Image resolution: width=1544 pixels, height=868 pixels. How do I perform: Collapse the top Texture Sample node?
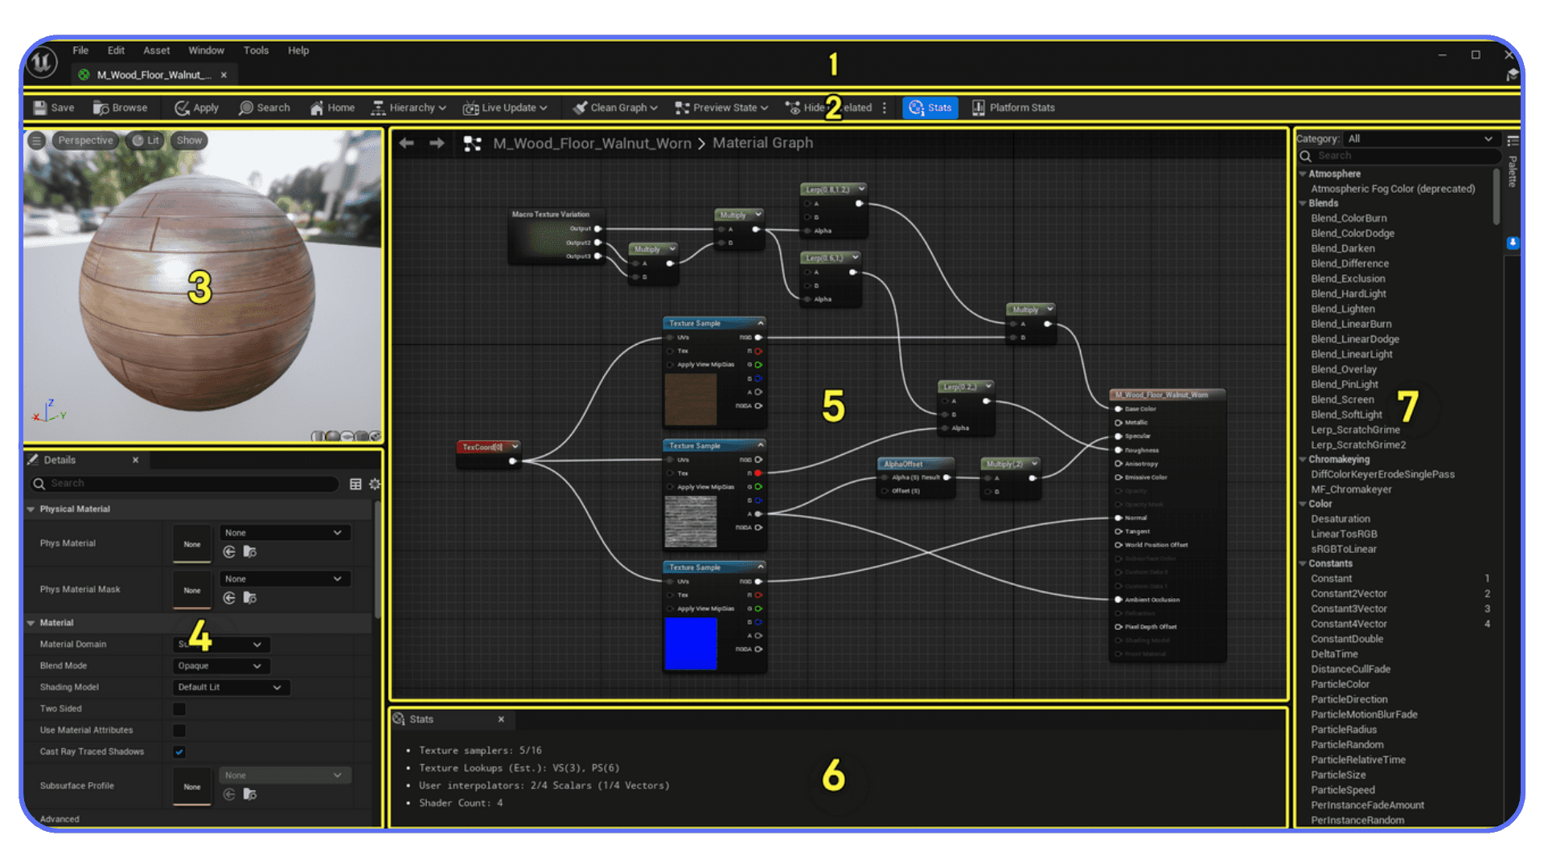point(760,323)
